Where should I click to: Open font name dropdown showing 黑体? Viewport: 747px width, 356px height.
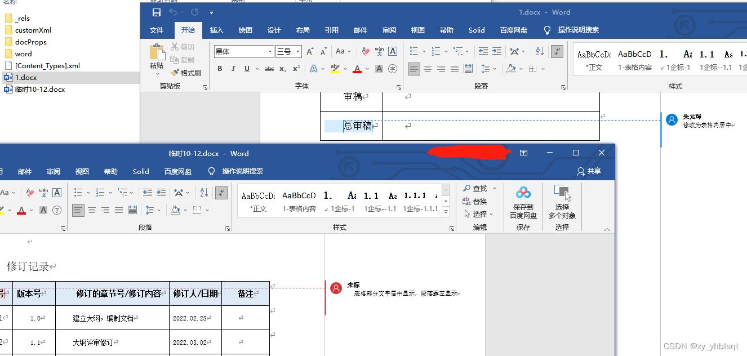pyautogui.click(x=270, y=51)
